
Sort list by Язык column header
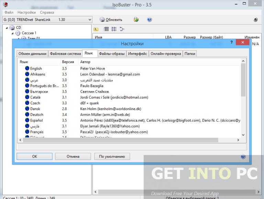39,62
